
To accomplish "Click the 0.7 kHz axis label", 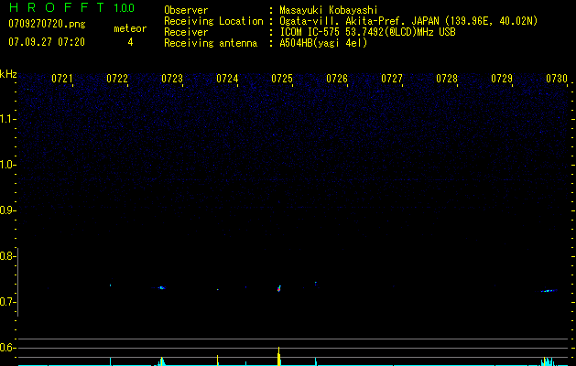I will (x=6, y=302).
